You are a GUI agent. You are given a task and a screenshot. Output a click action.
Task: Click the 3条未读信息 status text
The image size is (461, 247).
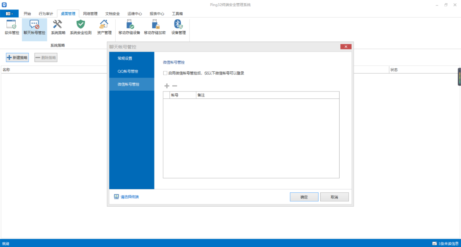click(449, 243)
